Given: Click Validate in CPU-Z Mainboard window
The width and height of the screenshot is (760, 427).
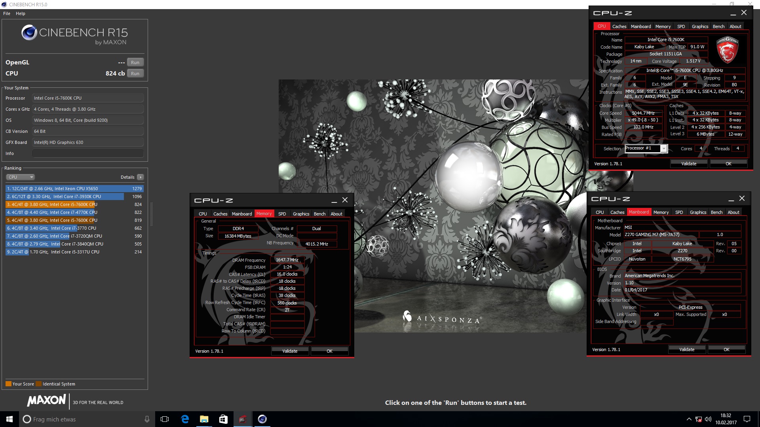Looking at the screenshot, I should pos(687,350).
